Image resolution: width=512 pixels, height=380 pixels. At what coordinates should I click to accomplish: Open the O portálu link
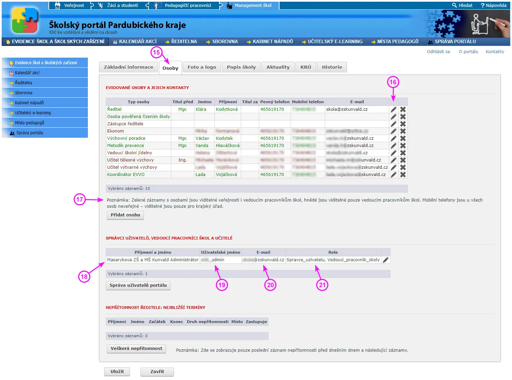pos(468,52)
